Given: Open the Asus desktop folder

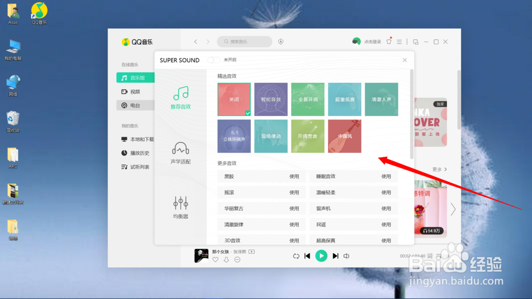Looking at the screenshot, I should click(13, 14).
